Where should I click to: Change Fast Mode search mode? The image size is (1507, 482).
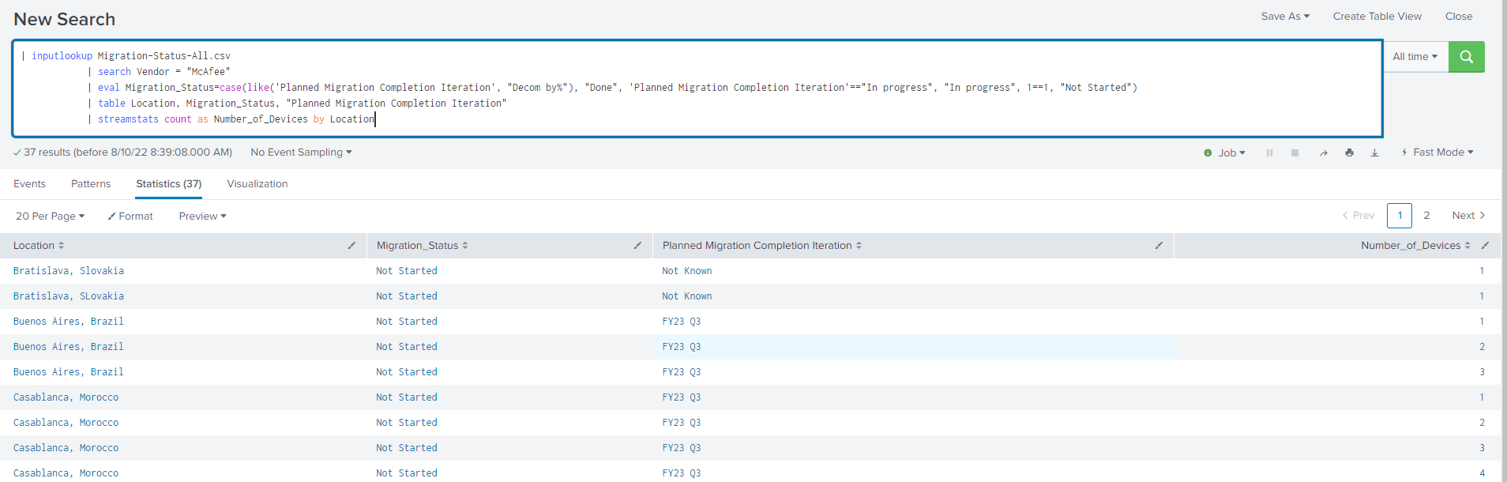1437,153
